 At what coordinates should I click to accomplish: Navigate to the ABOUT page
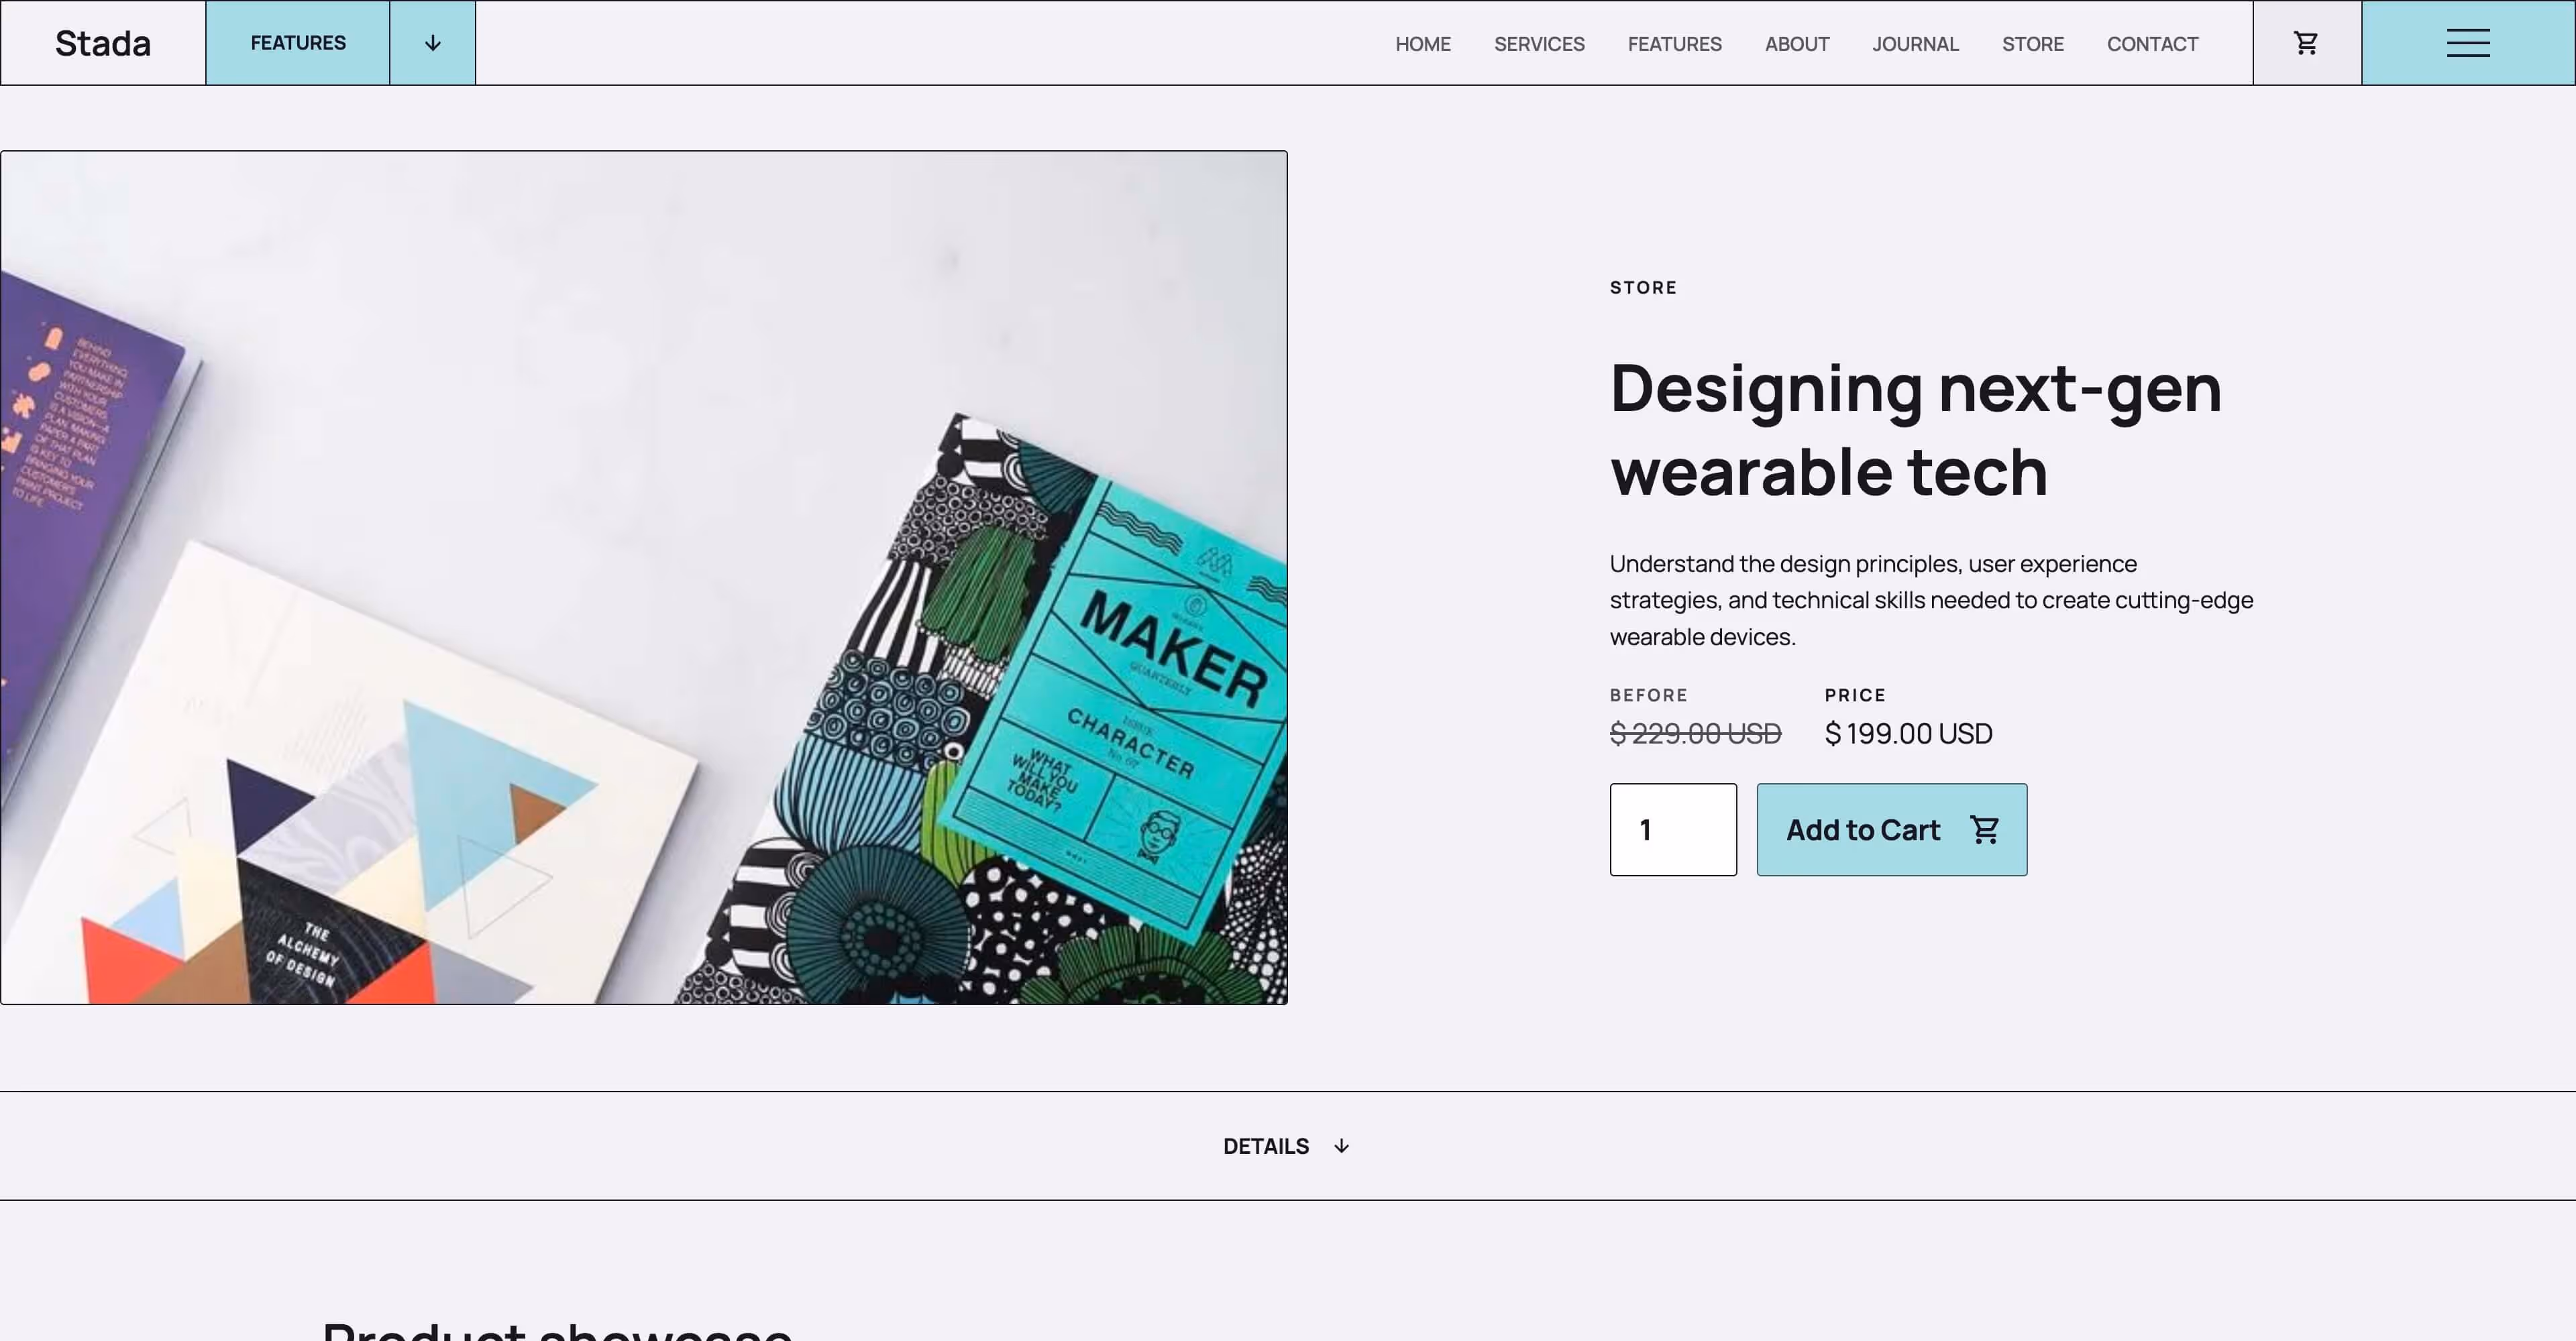(x=1797, y=44)
